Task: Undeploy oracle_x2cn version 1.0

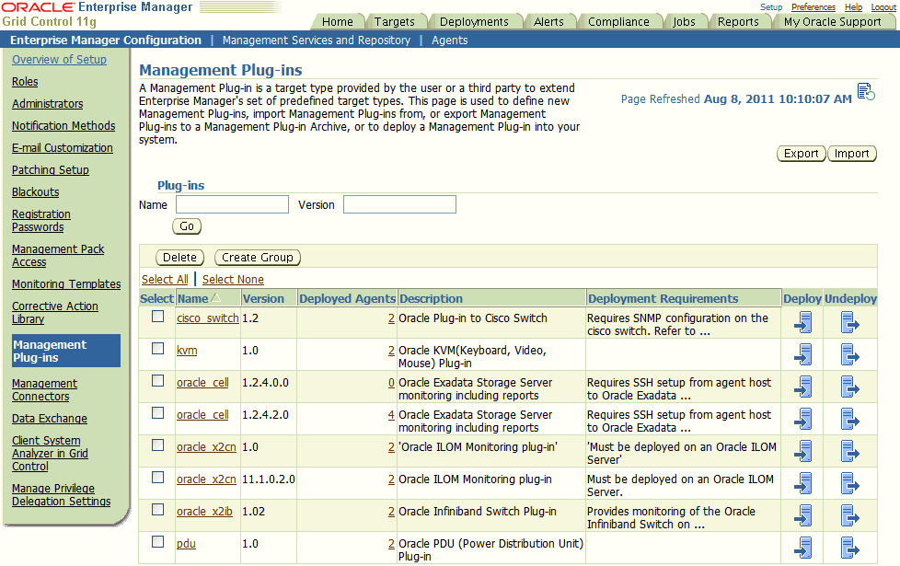Action: point(850,451)
